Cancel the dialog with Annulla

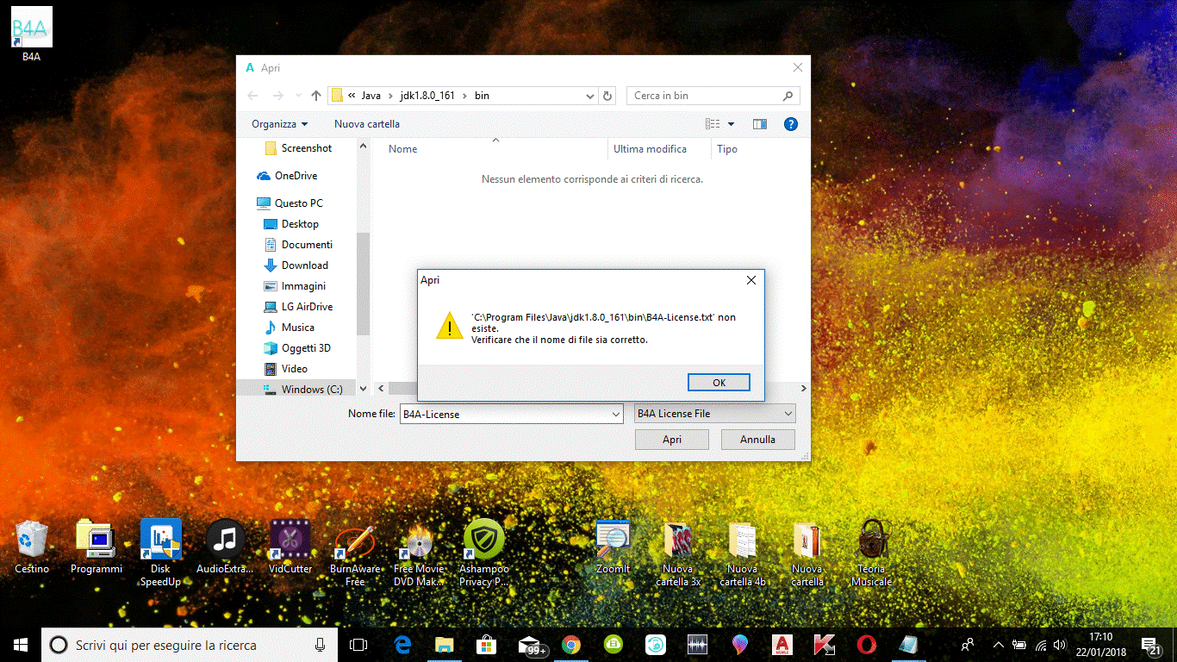point(758,440)
